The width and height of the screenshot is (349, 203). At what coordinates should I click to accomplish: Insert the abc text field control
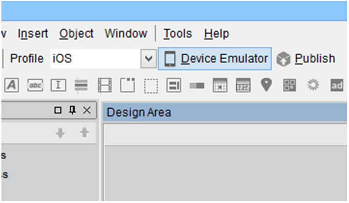(35, 85)
